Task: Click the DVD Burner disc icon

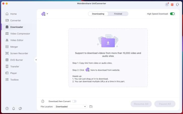Action: [x=7, y=60]
